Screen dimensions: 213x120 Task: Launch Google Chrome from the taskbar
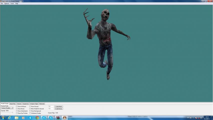coord(37,118)
